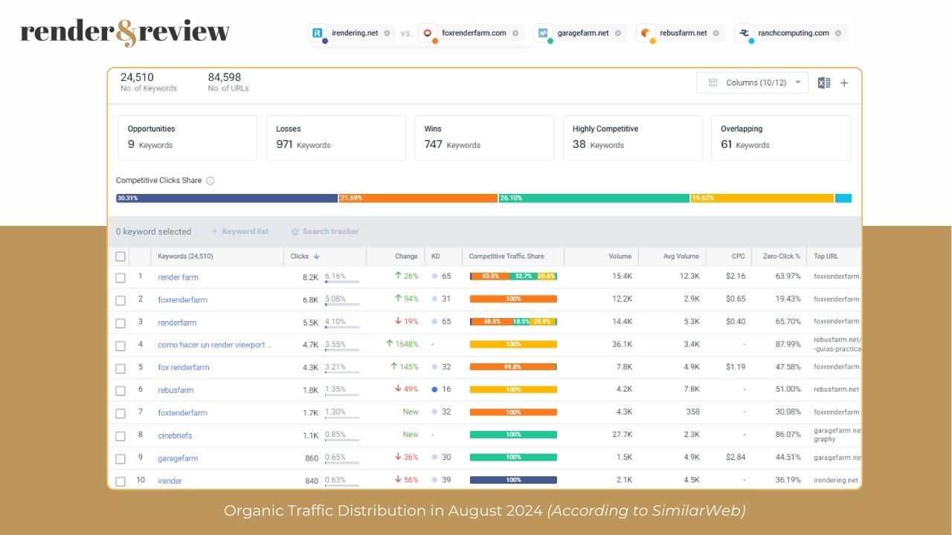Click the Search tracker button

pos(324,232)
